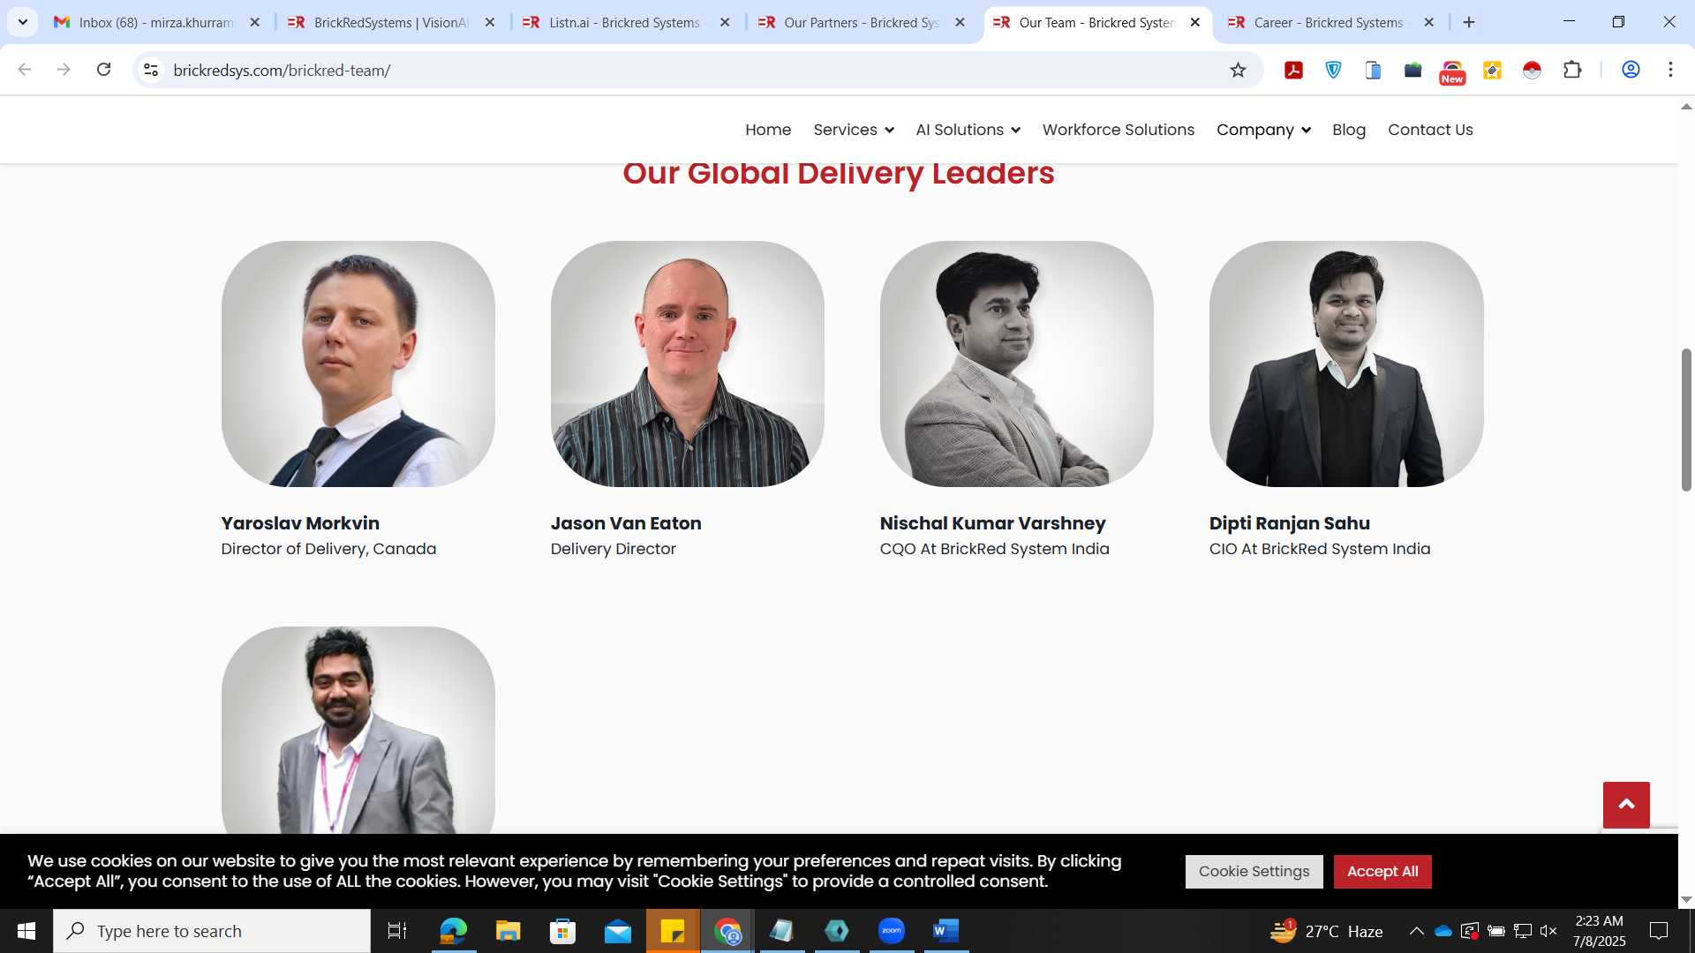This screenshot has width=1695, height=953.
Task: Select the name Jason Van Eaton
Action: [x=626, y=523]
